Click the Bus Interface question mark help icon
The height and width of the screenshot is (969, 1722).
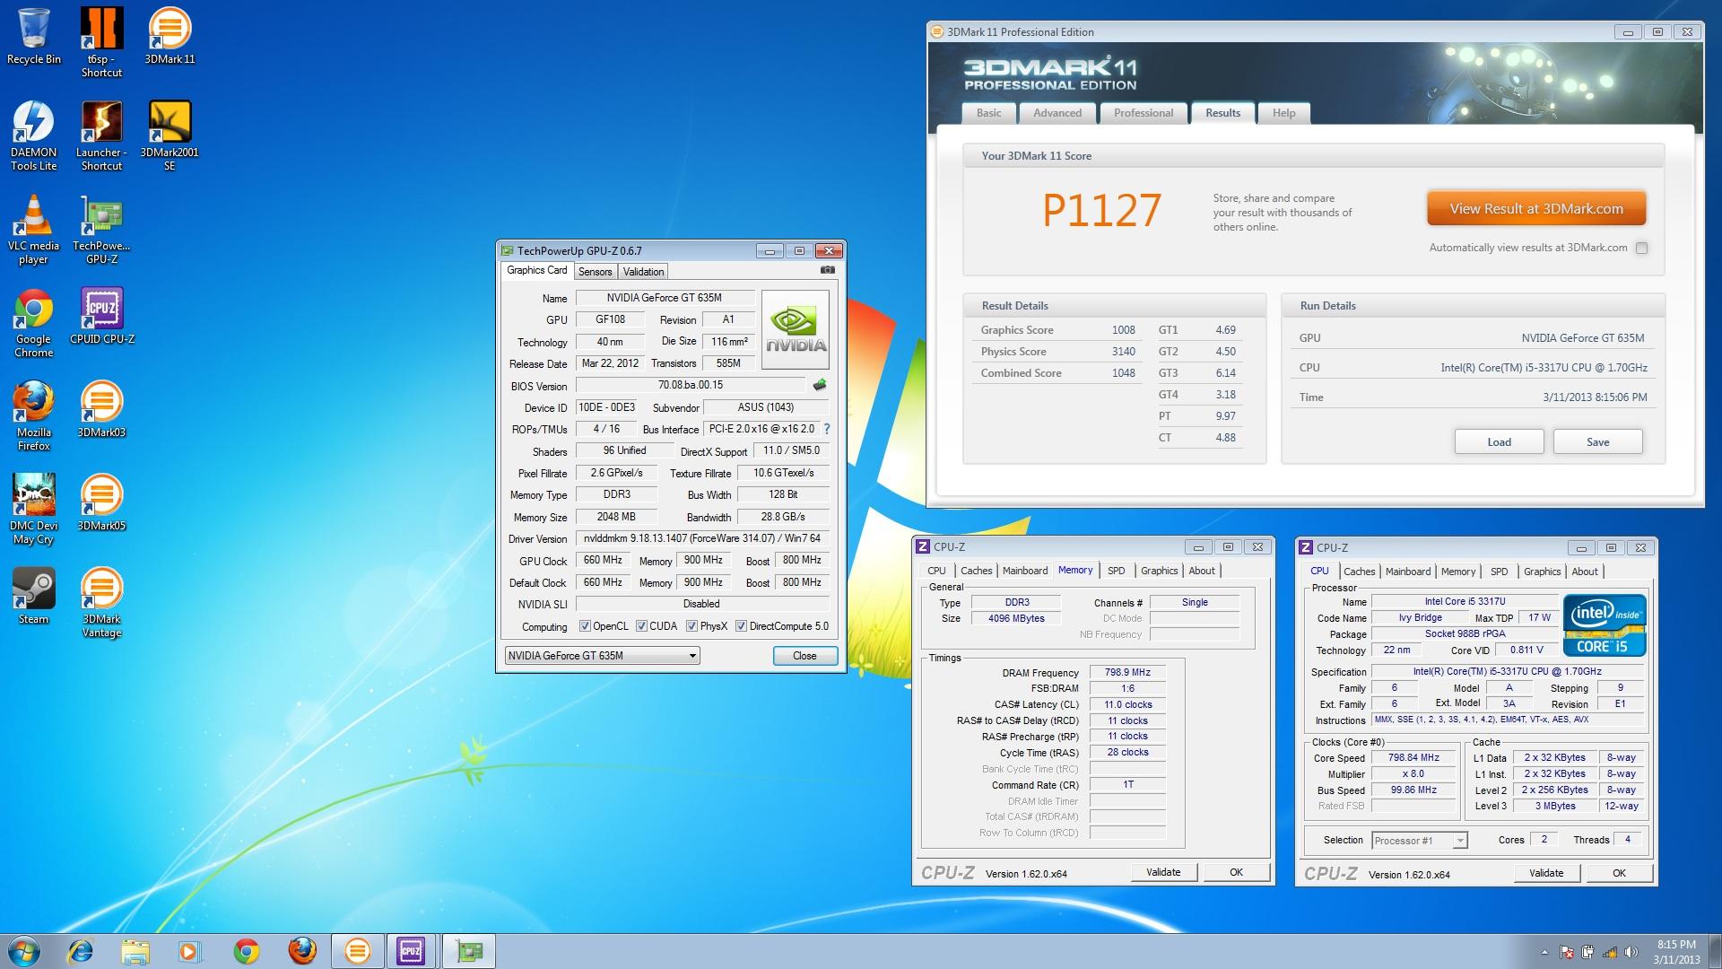[827, 429]
